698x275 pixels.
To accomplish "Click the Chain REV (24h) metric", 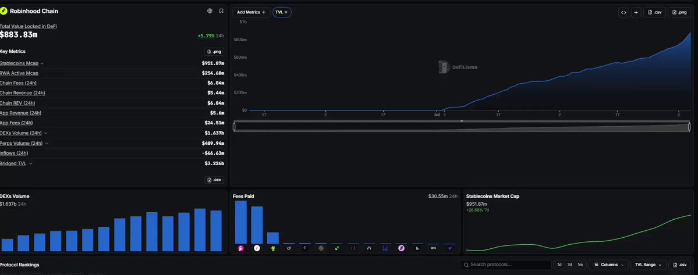I will [x=17, y=103].
